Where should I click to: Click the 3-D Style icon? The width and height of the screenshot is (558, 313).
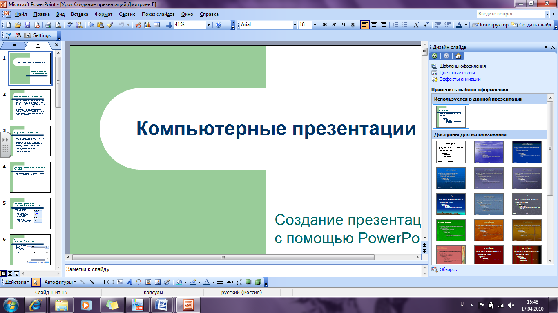(258, 282)
